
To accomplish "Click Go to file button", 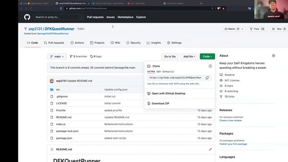I will 170,57.
